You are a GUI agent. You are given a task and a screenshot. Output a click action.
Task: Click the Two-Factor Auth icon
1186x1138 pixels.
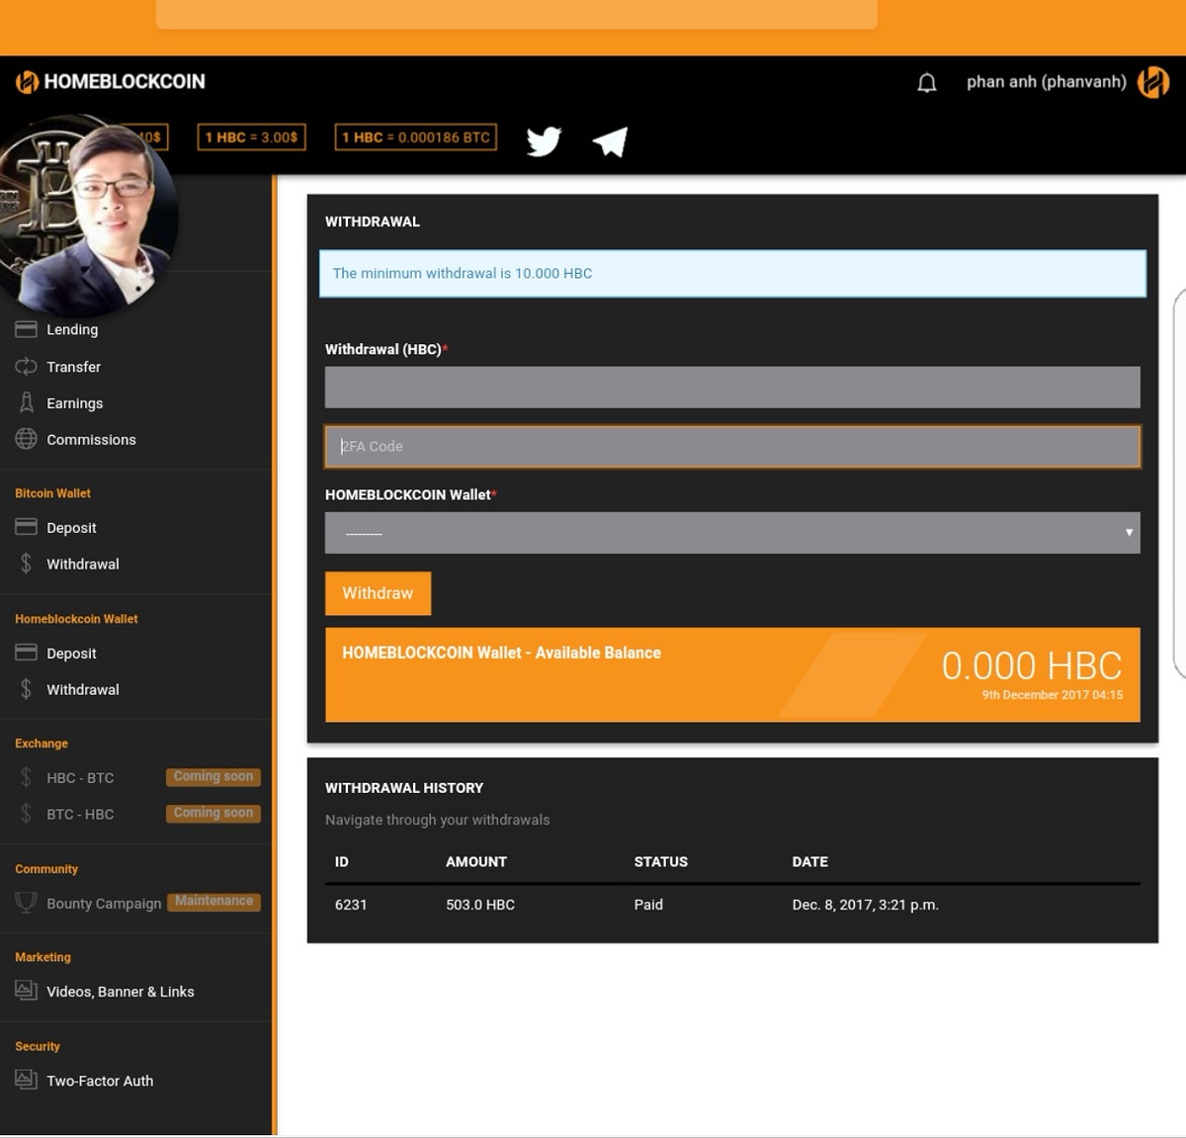coord(26,1080)
